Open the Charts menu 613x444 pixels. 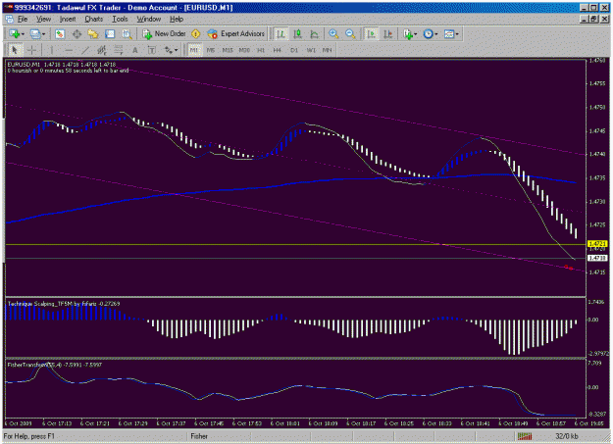click(x=94, y=20)
